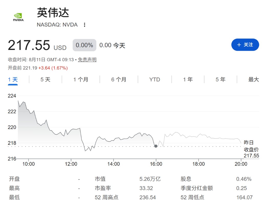Show the 6 个月 chart range
The width and height of the screenshot is (262, 205).
pos(119,80)
